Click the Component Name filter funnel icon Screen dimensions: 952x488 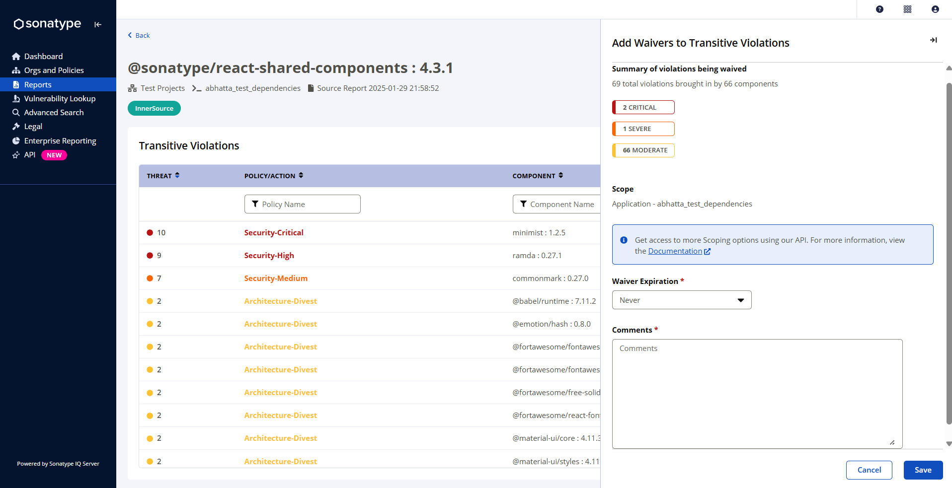523,204
